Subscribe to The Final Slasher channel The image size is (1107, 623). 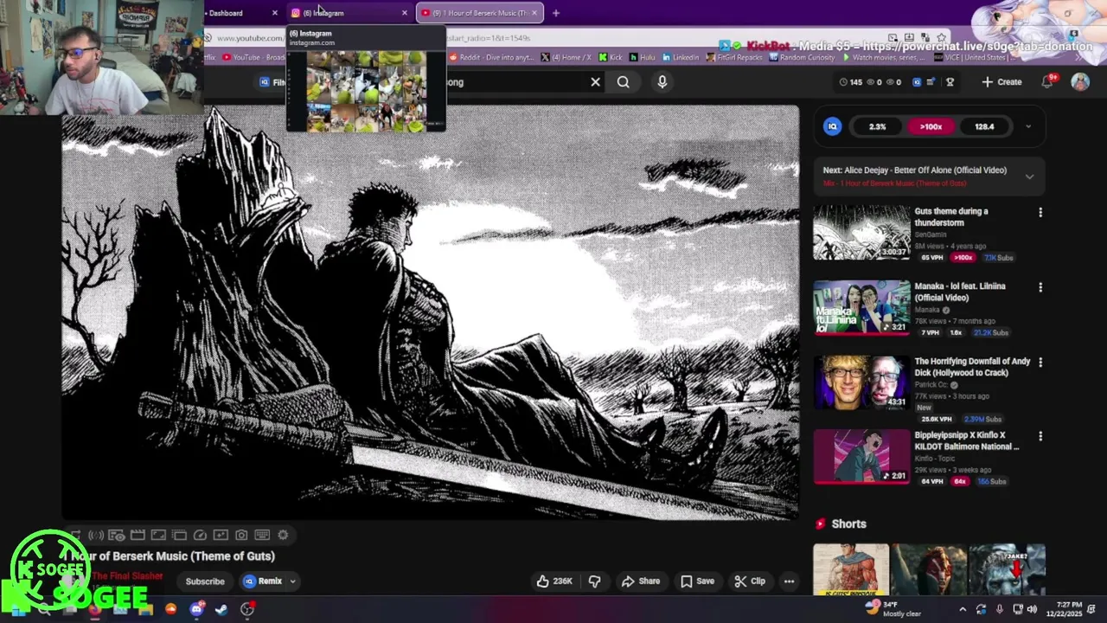[x=205, y=581]
